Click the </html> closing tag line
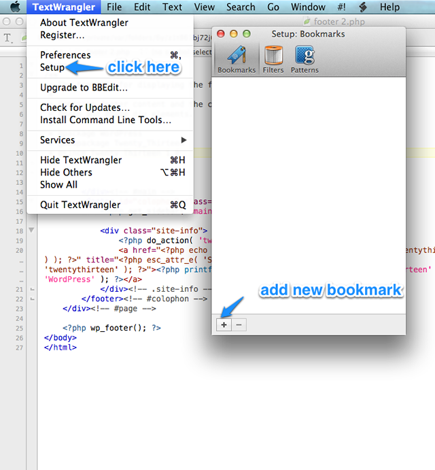This screenshot has height=470, width=435. 60,348
